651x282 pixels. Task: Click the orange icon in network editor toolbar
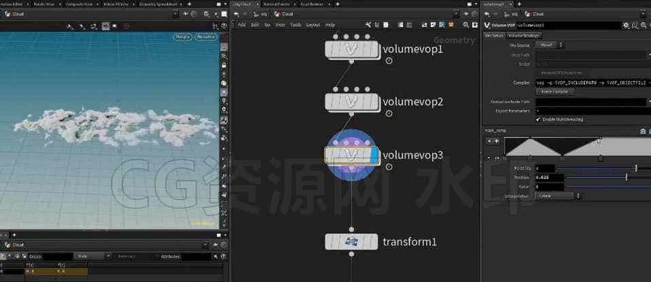coord(451,25)
